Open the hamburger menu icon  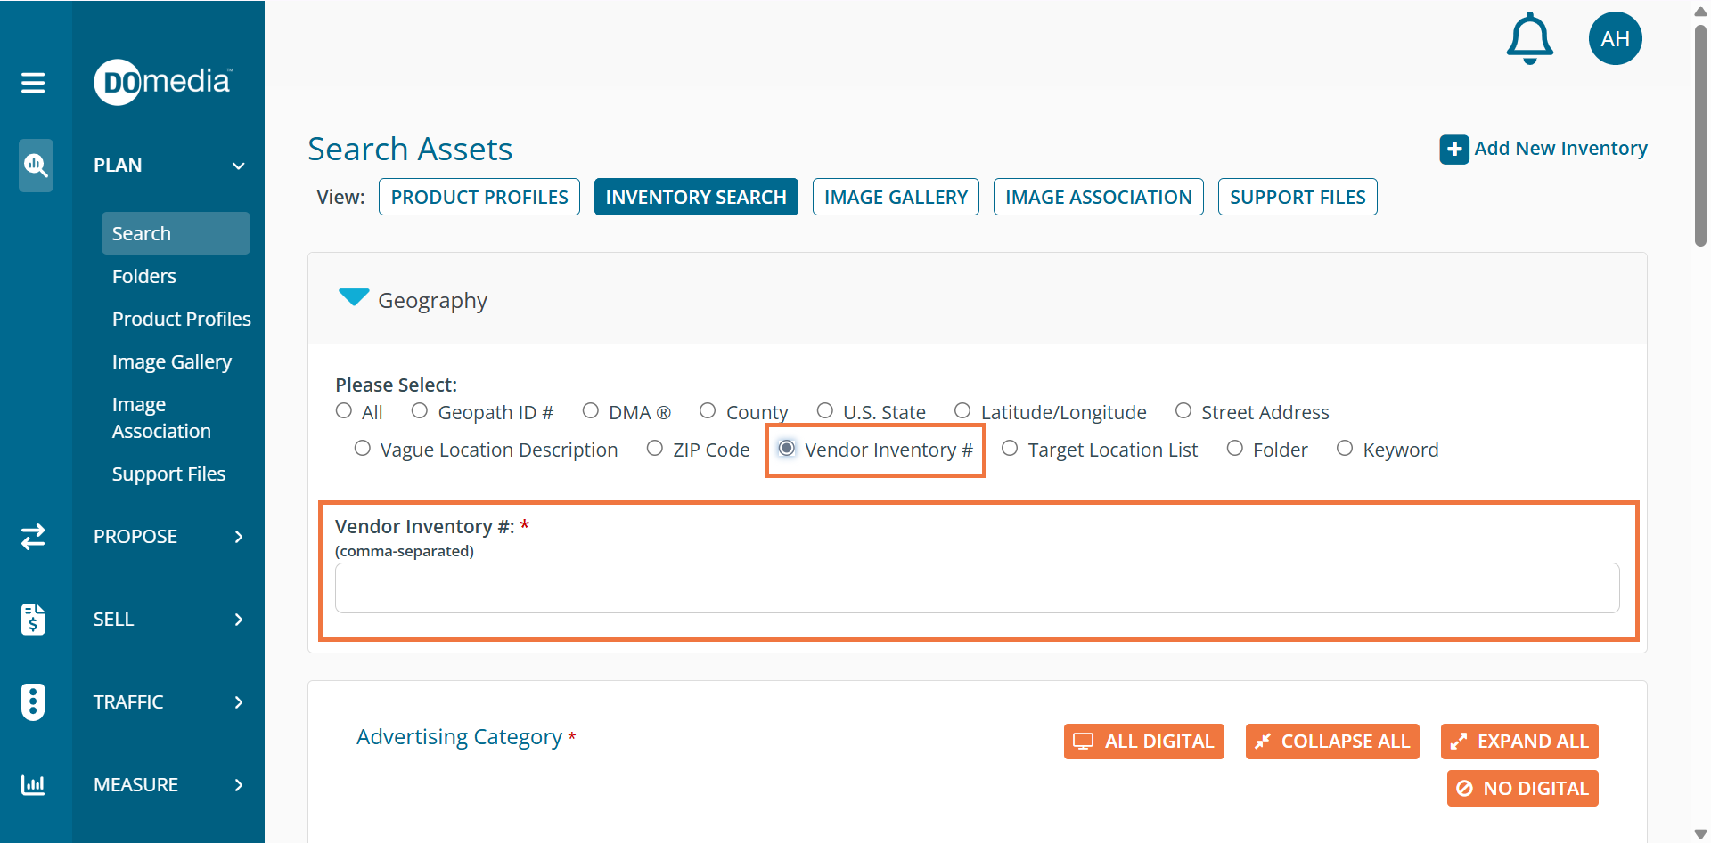coord(33,83)
